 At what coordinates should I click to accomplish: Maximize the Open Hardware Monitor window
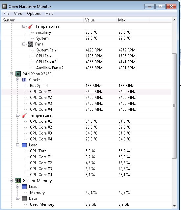(160, 7)
